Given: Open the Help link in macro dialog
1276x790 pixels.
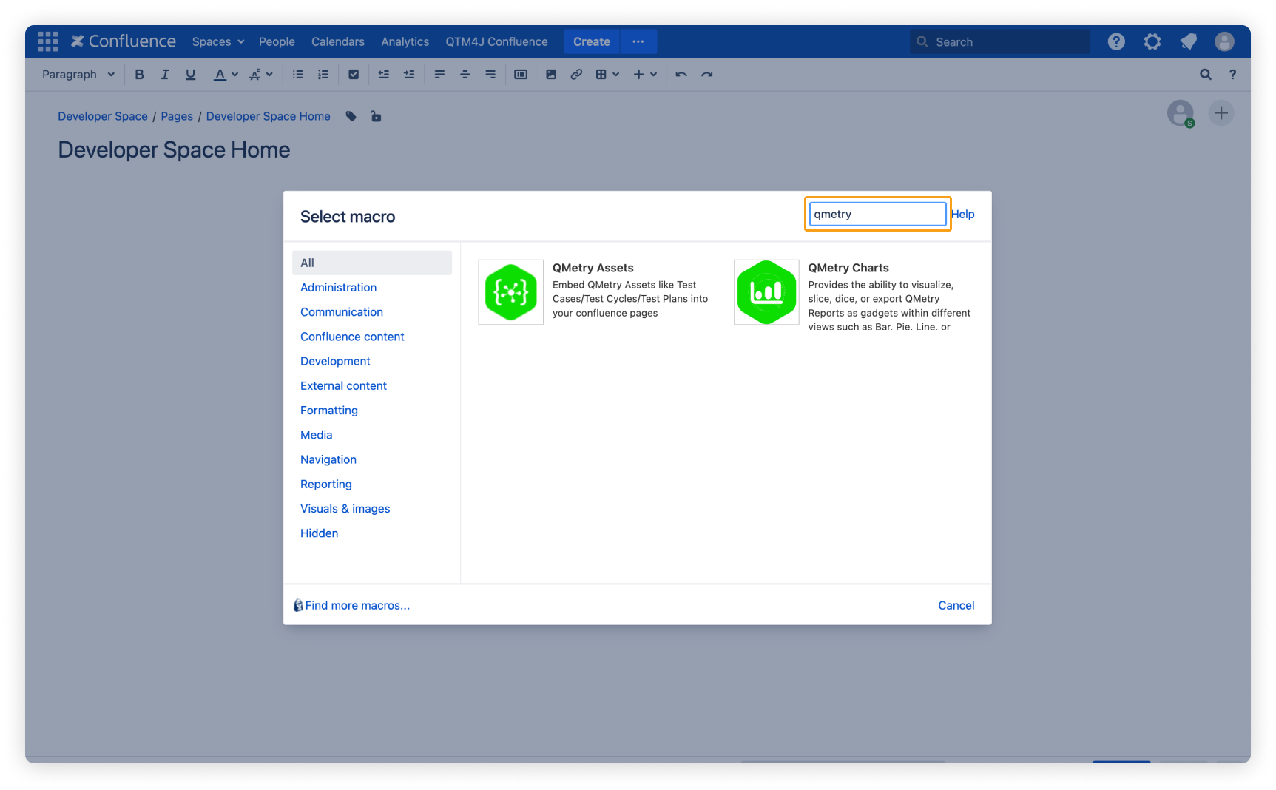Looking at the screenshot, I should pyautogui.click(x=963, y=214).
